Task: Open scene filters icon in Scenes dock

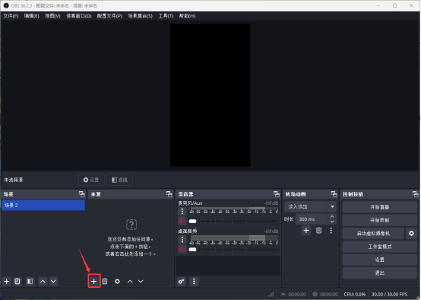Action: 30,282
